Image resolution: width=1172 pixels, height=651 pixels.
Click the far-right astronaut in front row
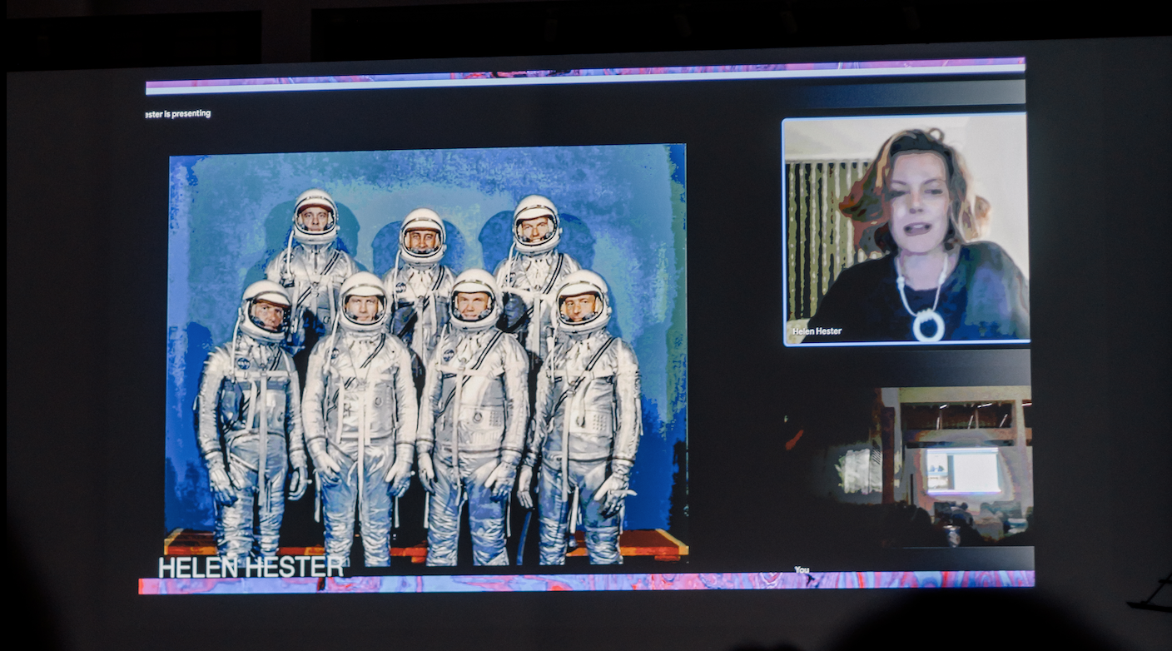point(584,416)
